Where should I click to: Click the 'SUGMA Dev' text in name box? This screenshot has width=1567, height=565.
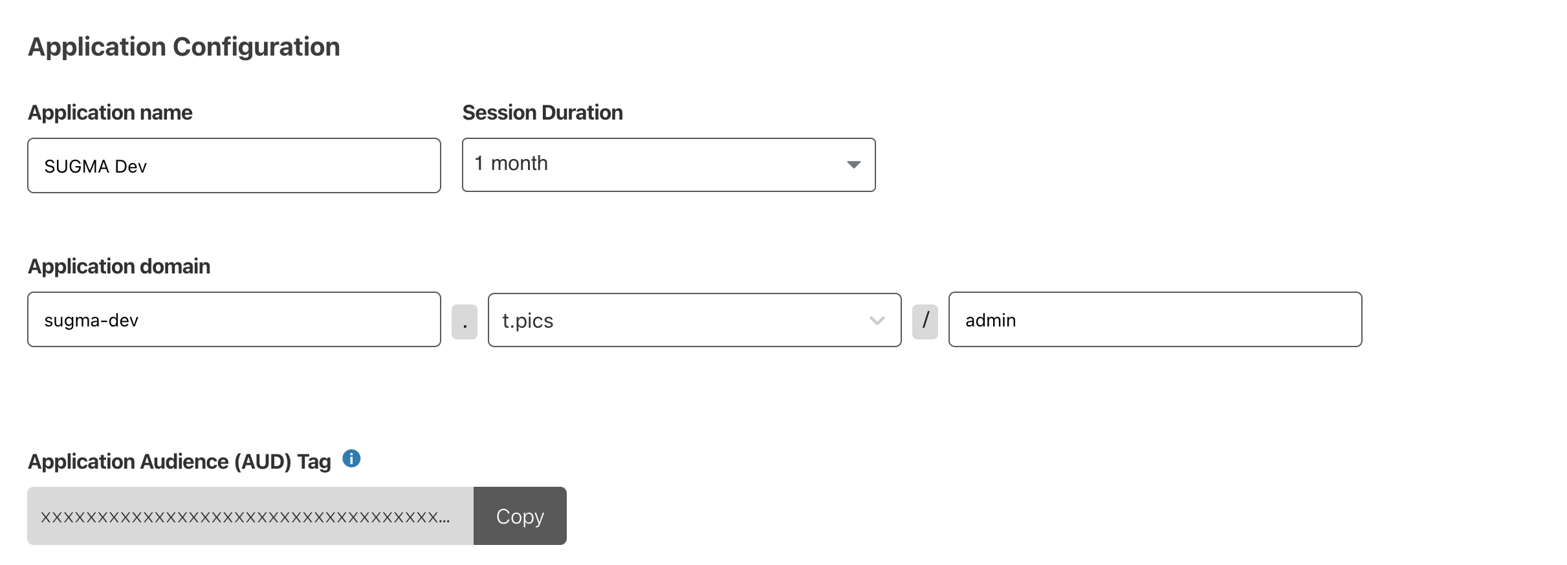[x=95, y=167]
